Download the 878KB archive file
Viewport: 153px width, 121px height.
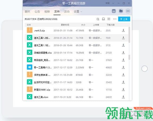click(x=123, y=75)
